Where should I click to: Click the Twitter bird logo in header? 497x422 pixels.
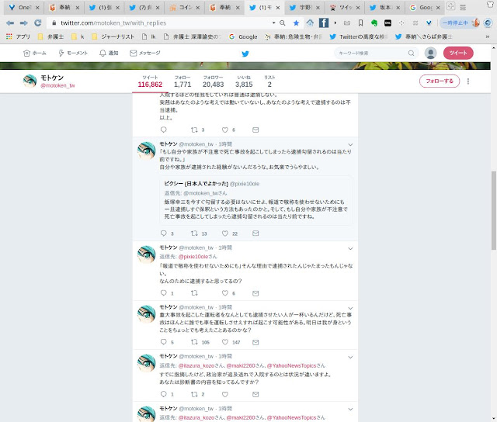[x=245, y=54]
